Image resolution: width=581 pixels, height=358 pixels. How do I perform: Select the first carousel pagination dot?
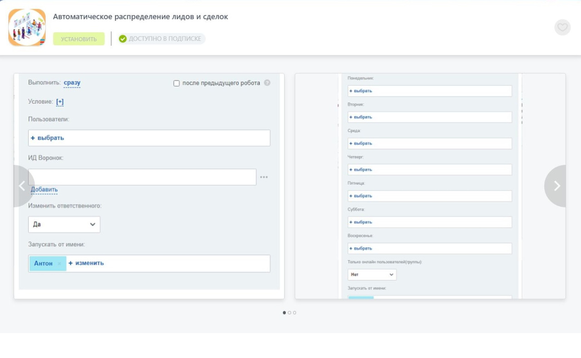point(285,313)
